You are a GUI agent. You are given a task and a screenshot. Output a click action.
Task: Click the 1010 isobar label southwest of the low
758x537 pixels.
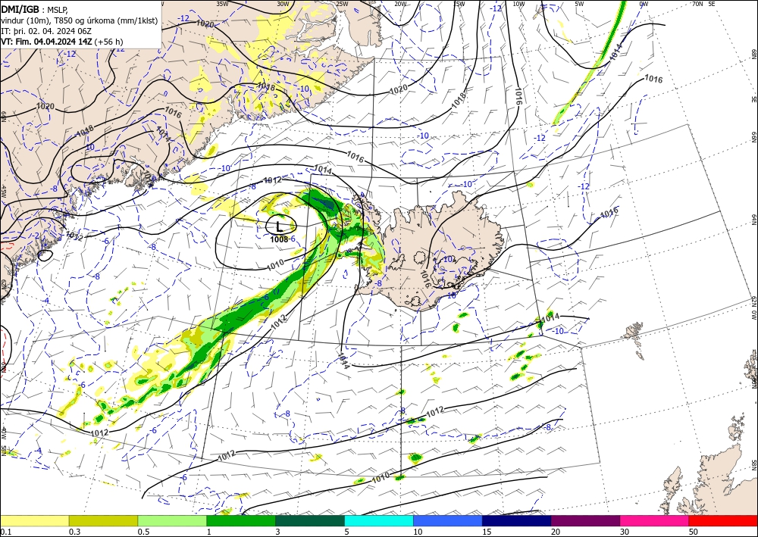tap(275, 264)
